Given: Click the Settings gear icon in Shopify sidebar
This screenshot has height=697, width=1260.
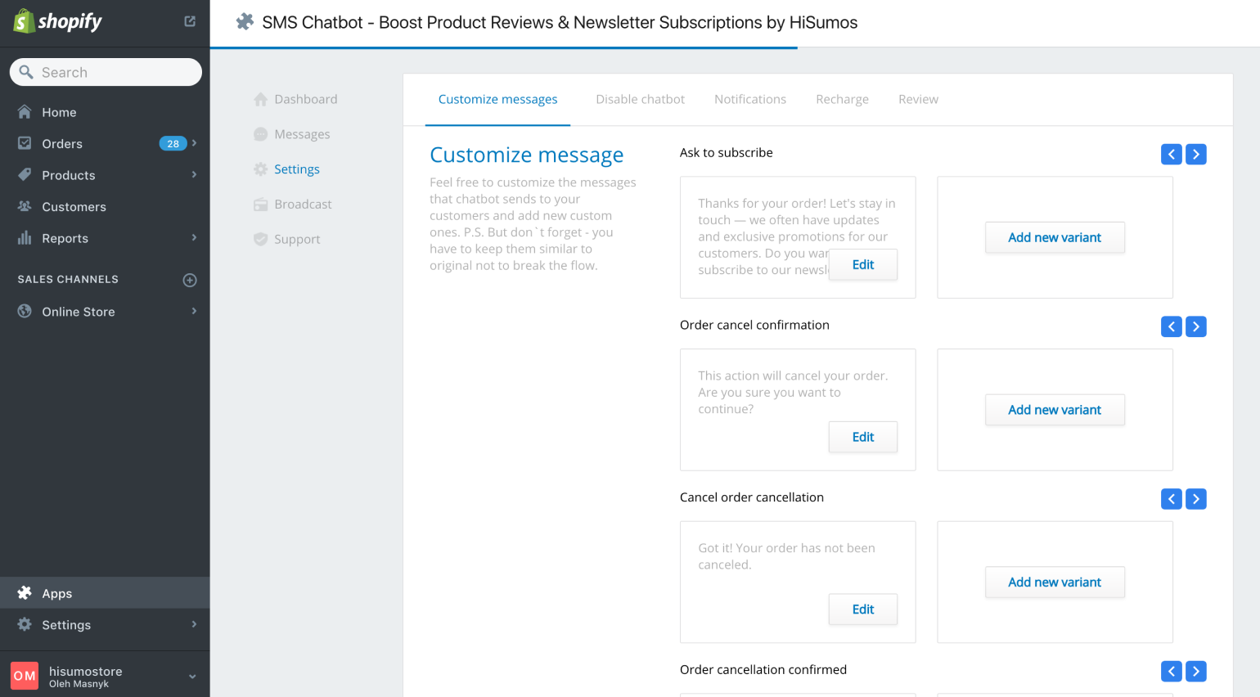Looking at the screenshot, I should [25, 624].
